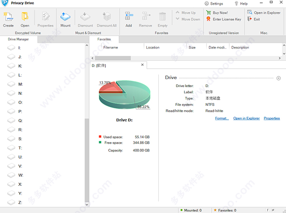Click the Privacy Drive shield logo
Screen dimensions: 286x213
5,3
